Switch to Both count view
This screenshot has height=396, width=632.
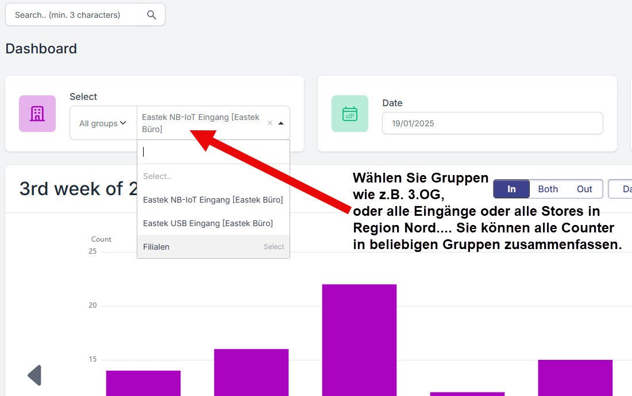point(548,189)
